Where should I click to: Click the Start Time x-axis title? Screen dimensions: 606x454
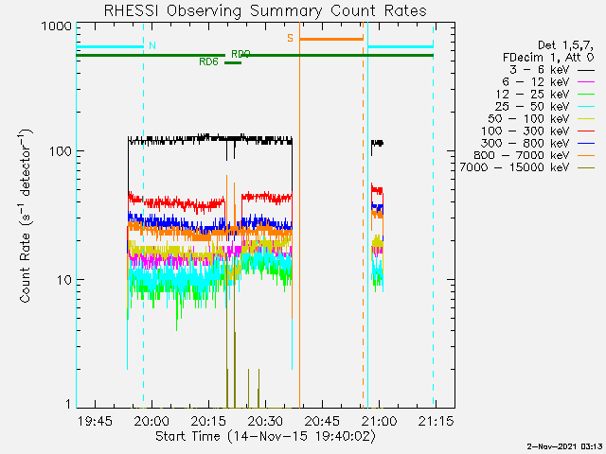point(265,437)
